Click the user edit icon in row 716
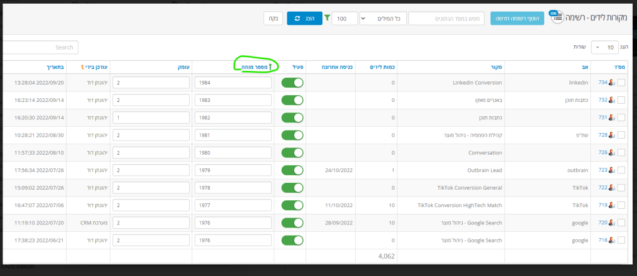 pos(611,240)
